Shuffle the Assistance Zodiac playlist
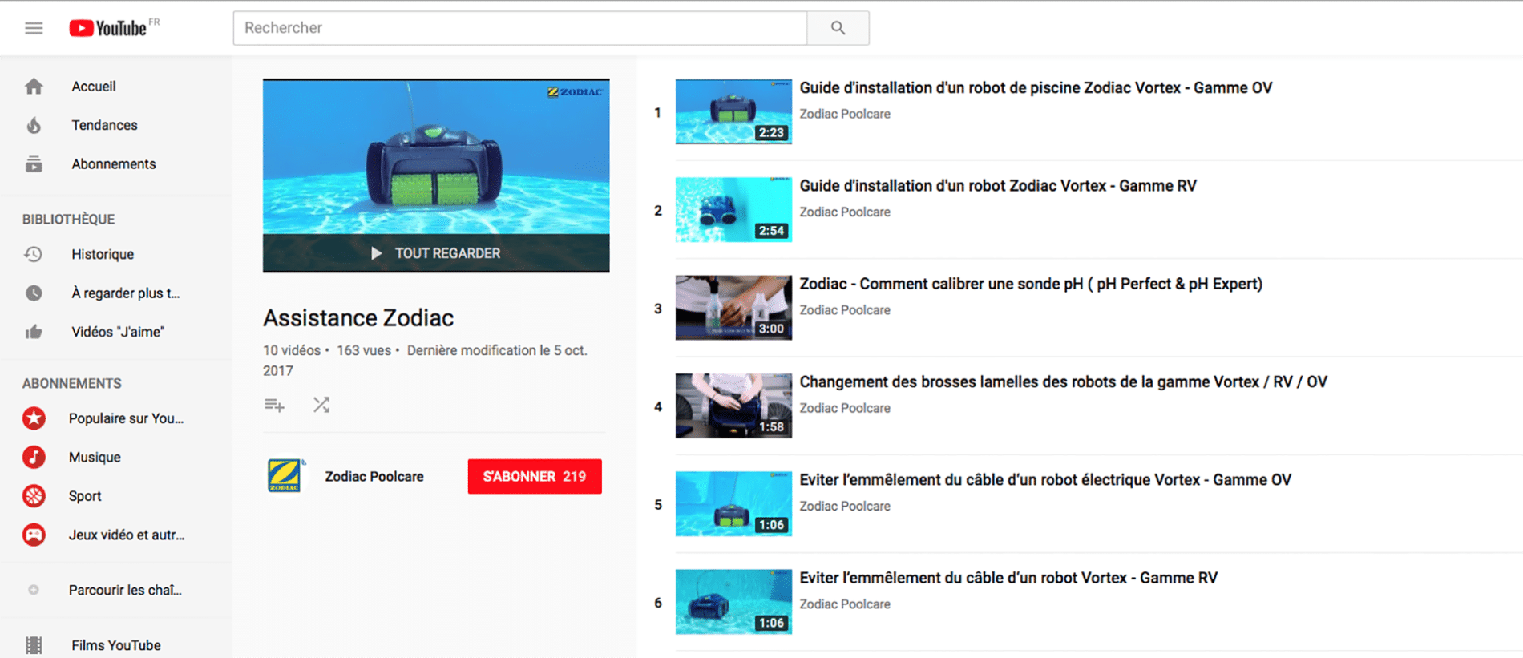This screenshot has height=658, width=1523. 321,405
